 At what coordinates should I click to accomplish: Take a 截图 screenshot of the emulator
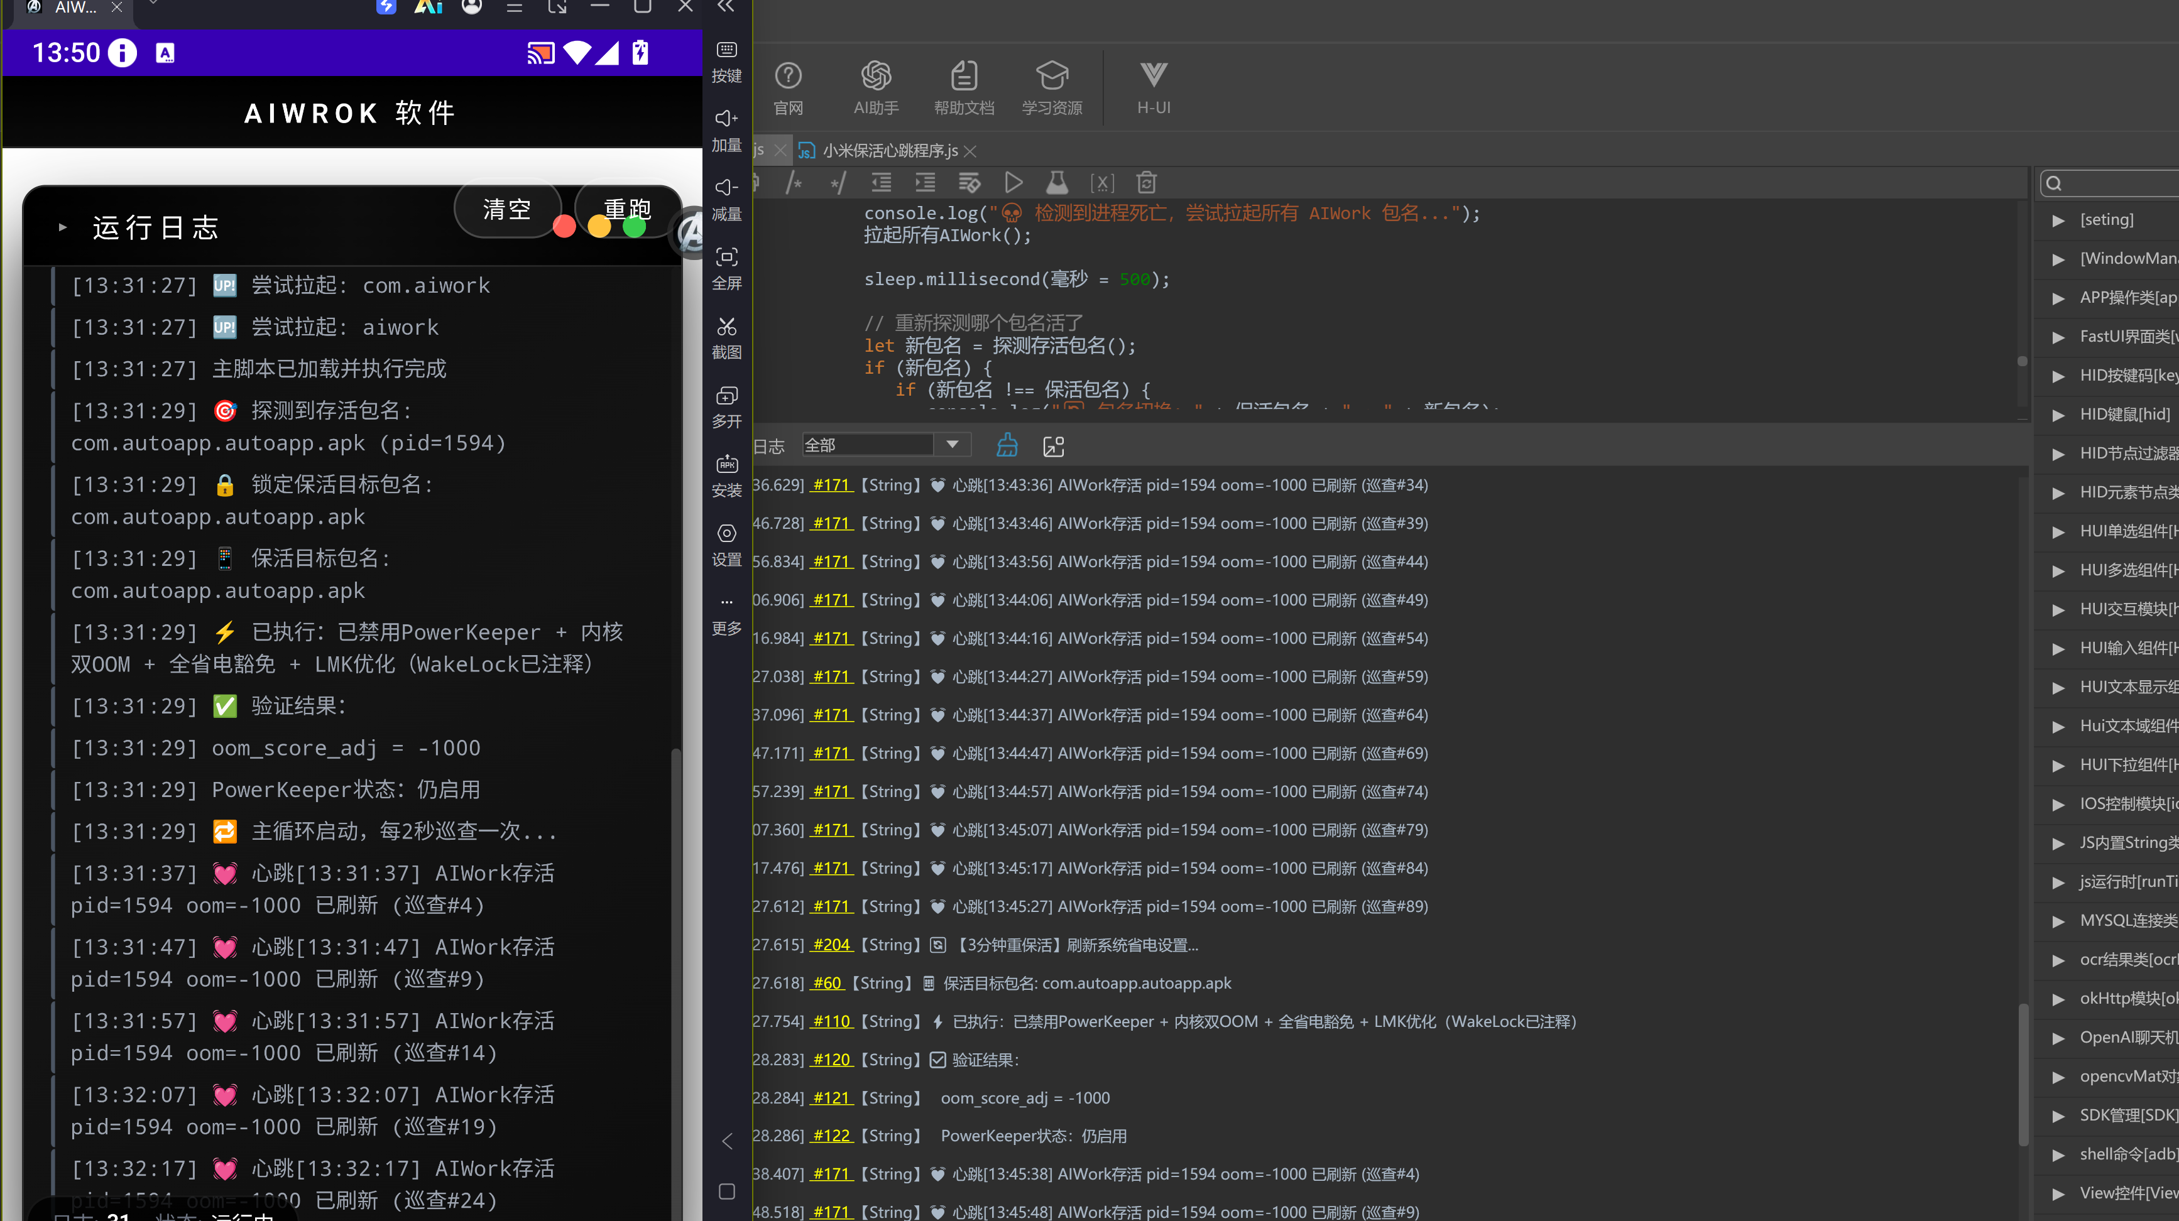[726, 339]
